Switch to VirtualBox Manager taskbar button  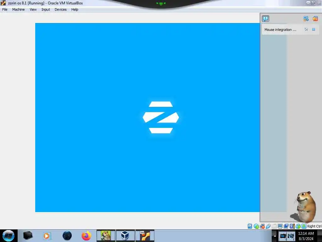point(125,236)
